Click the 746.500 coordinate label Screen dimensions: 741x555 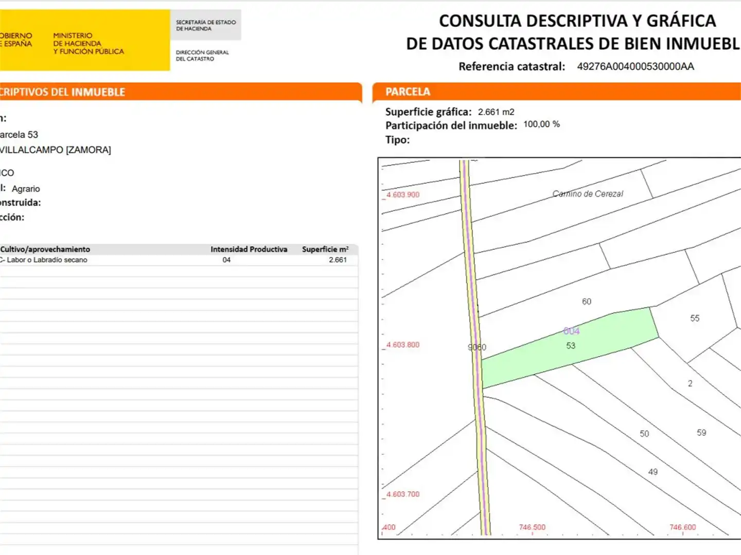click(532, 527)
